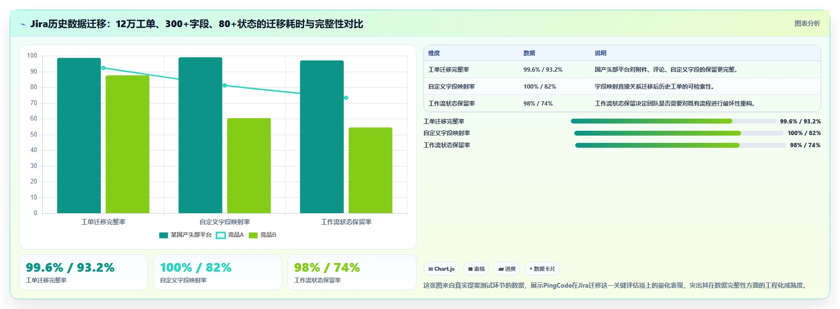Click the light green bar for 工单迁移完整率

point(128,144)
